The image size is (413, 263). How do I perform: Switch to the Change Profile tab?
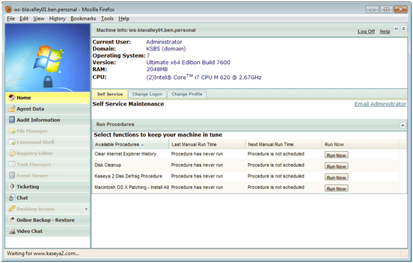pyautogui.click(x=187, y=94)
